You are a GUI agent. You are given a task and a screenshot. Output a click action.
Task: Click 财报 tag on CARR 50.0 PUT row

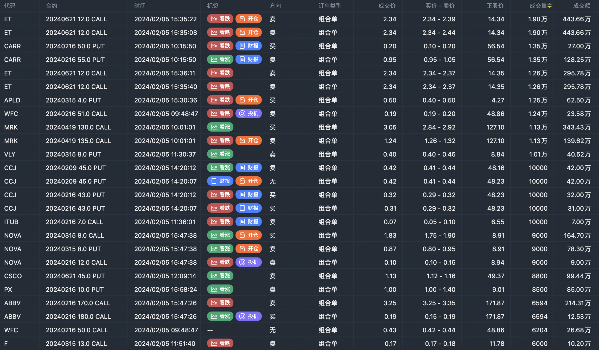pos(248,46)
